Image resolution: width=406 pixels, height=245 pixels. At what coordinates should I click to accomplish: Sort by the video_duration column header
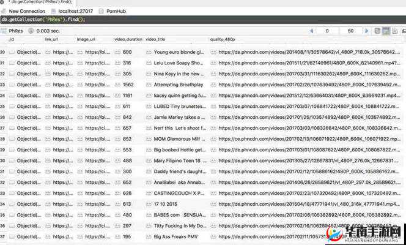click(x=128, y=39)
